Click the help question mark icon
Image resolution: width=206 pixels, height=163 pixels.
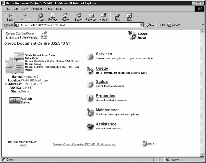pos(144,143)
